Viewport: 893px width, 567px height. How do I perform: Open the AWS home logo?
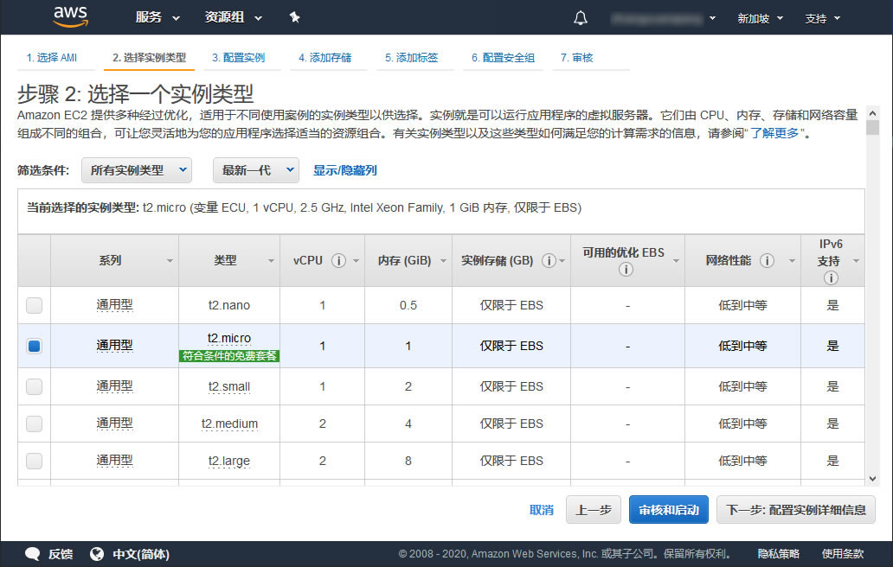[71, 17]
